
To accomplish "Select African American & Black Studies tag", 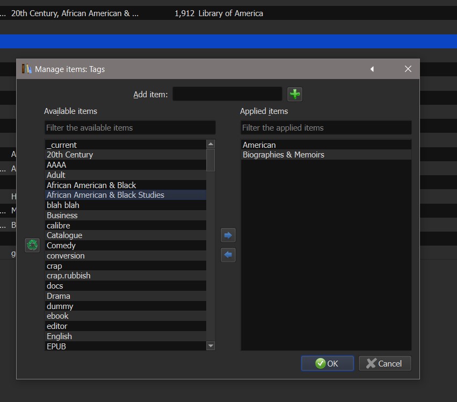I will pos(125,195).
